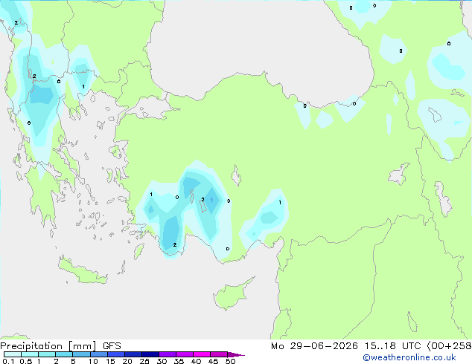Viewport: 472px width, 364px height.
Task: Click the 40–45 mm magenta legend swatch
Action: click(202, 354)
